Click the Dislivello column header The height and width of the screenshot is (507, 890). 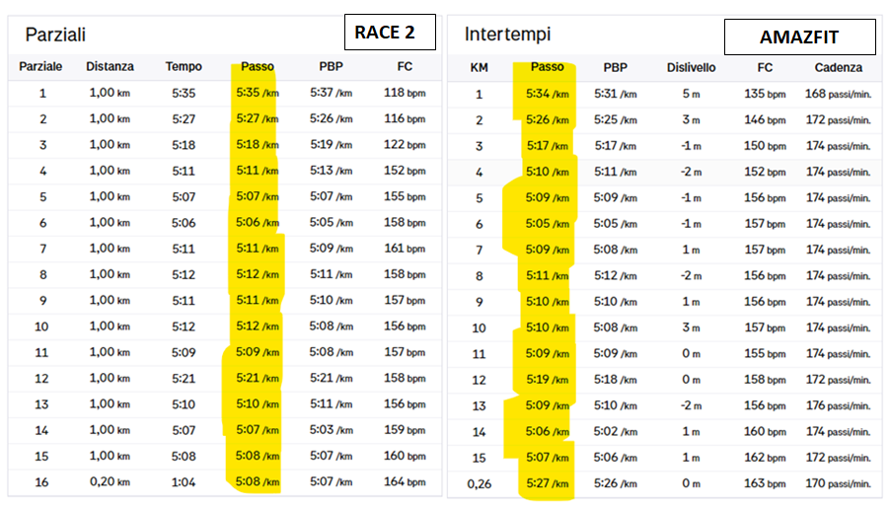(691, 68)
